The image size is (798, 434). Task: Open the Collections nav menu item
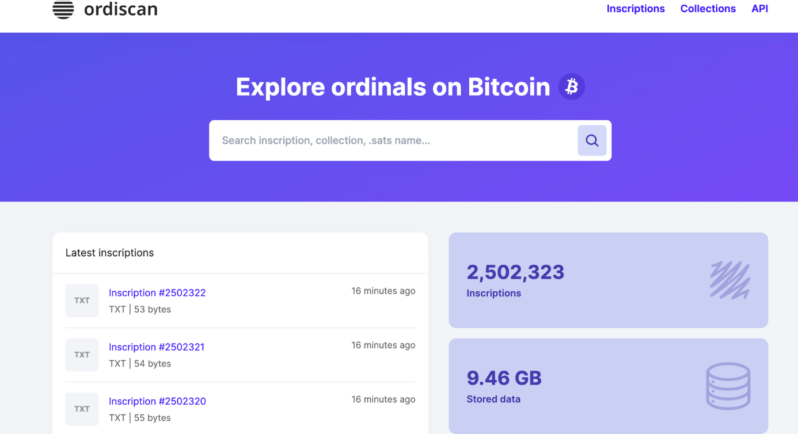coord(708,9)
